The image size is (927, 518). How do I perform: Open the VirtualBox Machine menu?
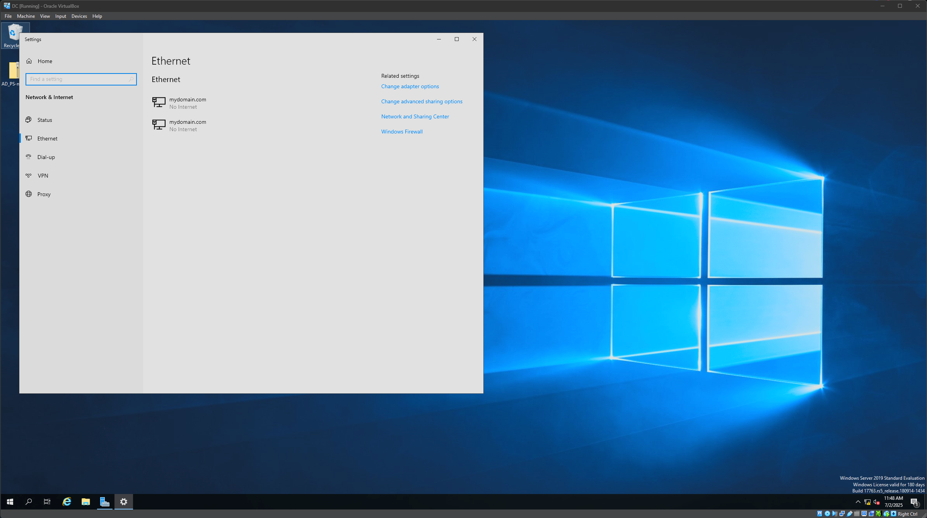26,16
